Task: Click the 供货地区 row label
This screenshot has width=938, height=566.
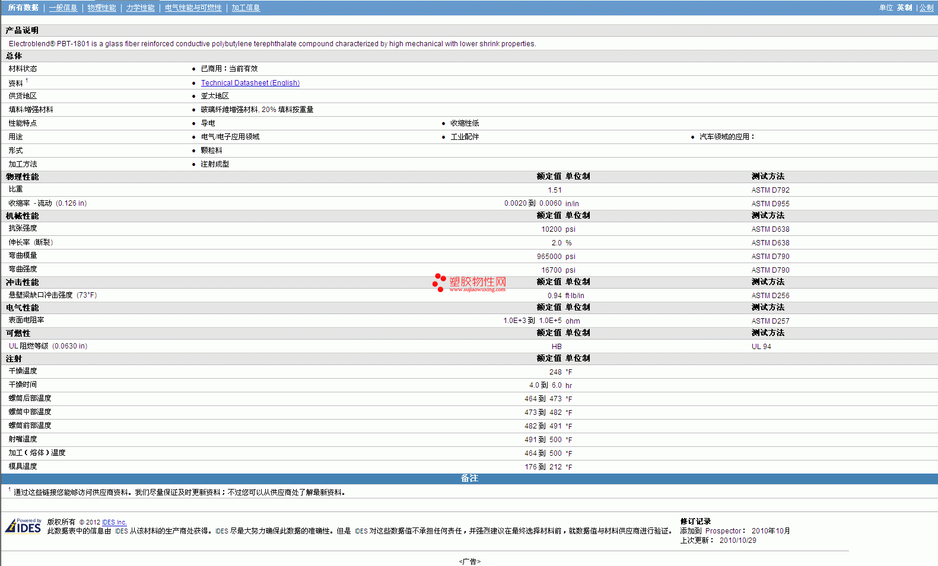Action: point(23,96)
